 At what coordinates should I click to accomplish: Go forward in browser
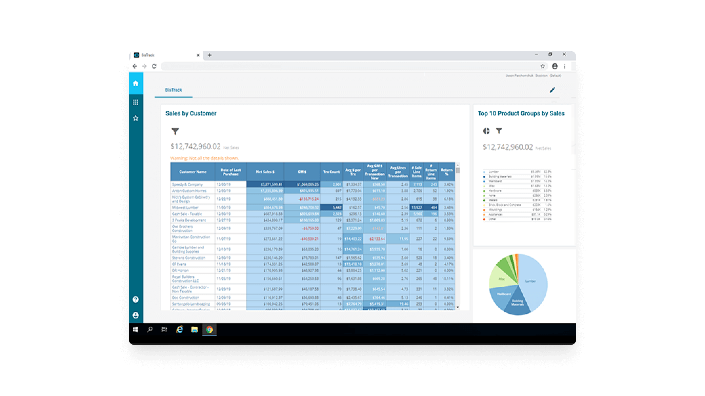coord(144,66)
